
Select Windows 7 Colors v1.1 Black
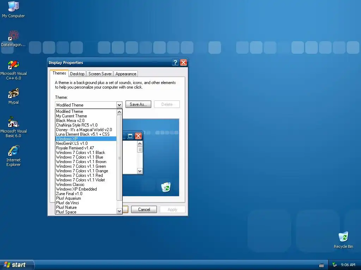click(86, 153)
